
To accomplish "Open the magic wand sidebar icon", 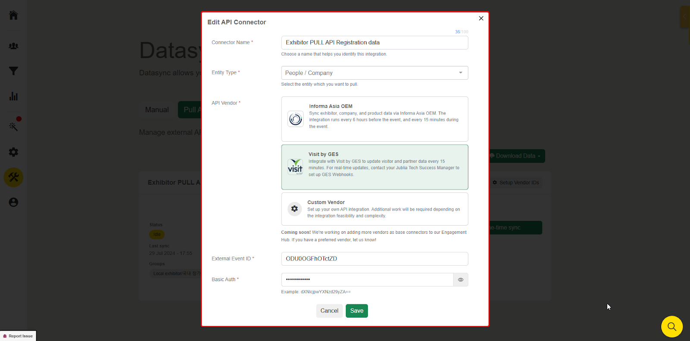I will tap(13, 127).
